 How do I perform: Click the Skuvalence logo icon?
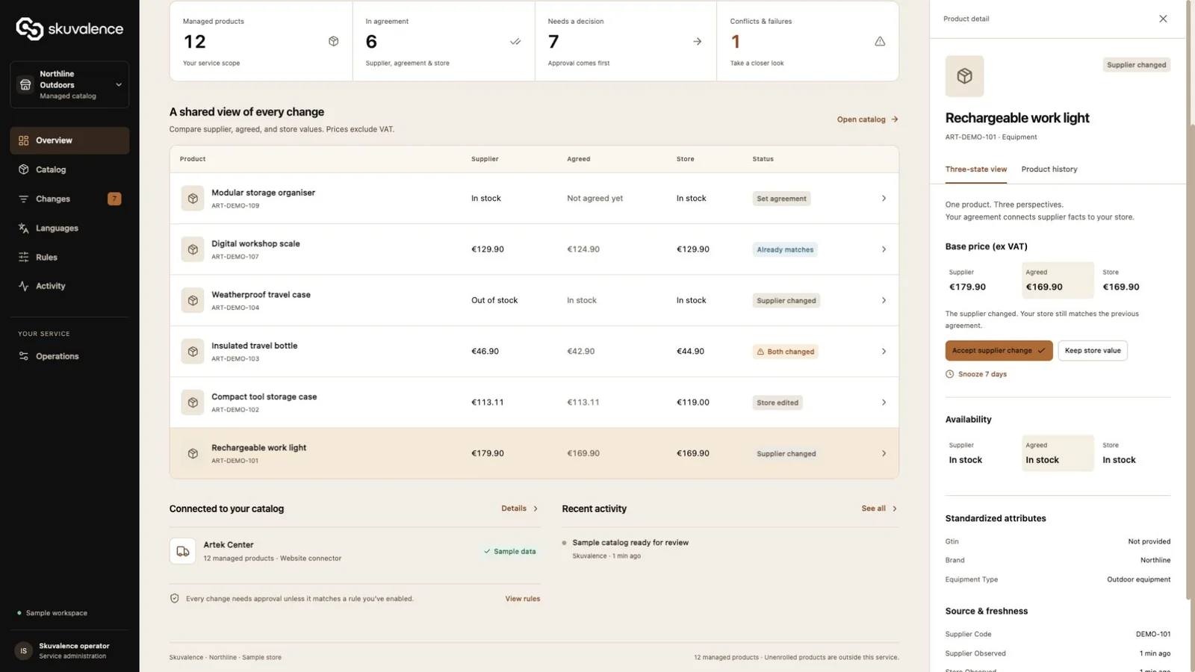[x=30, y=28]
